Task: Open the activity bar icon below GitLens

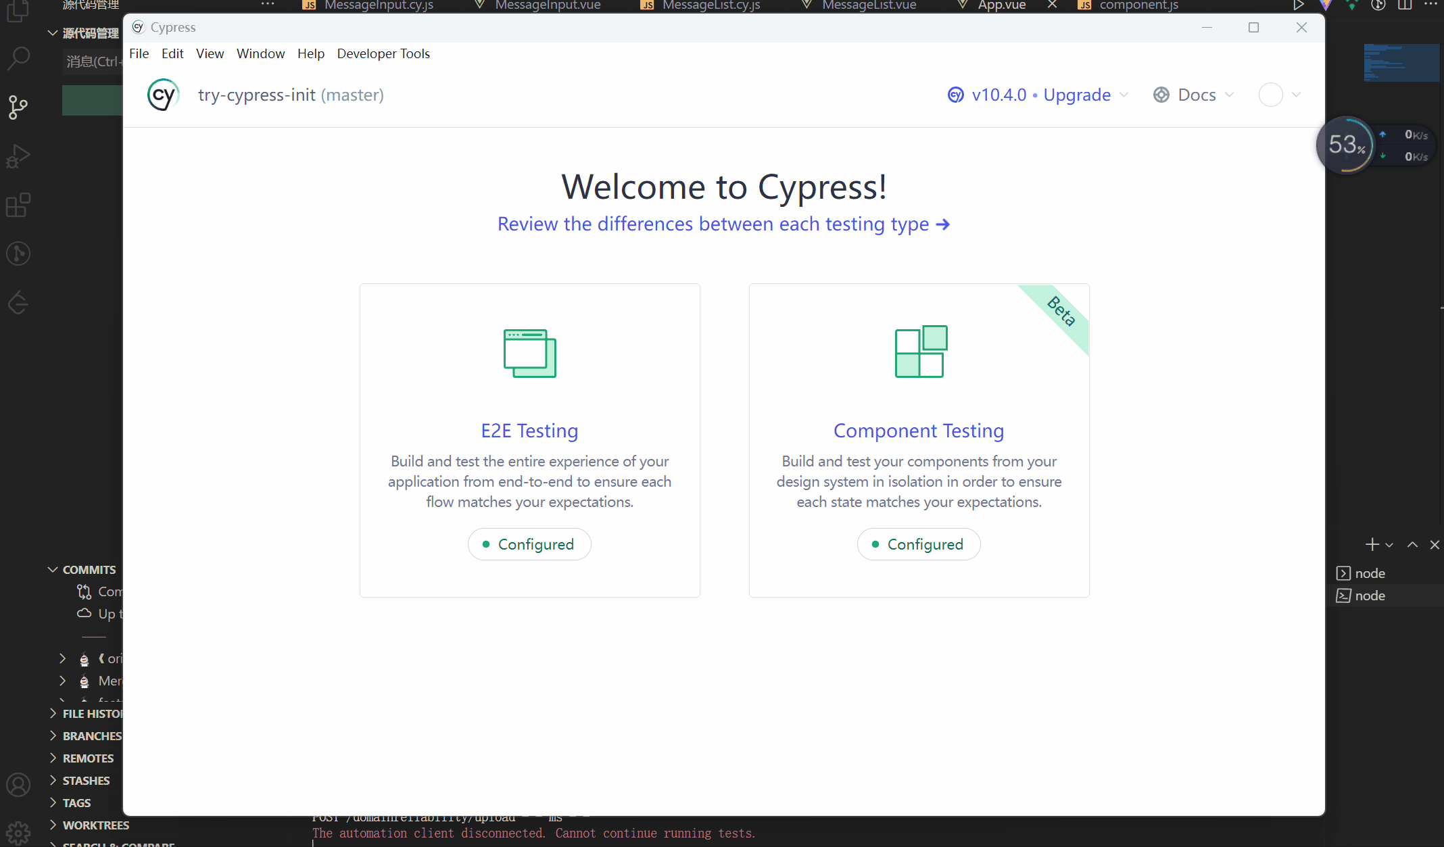Action: pos(18,302)
